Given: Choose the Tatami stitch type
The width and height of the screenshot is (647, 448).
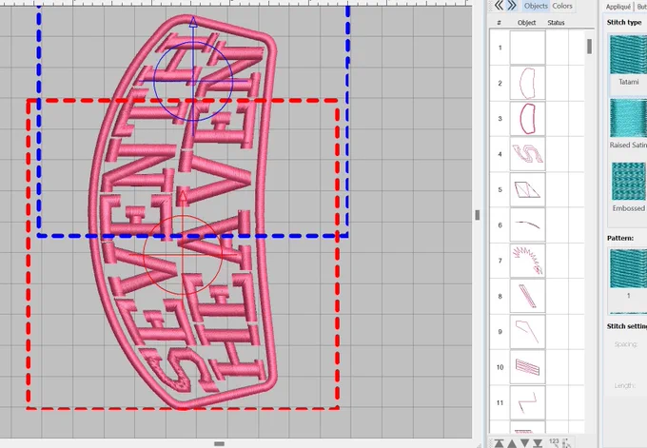Looking at the screenshot, I should tap(628, 60).
